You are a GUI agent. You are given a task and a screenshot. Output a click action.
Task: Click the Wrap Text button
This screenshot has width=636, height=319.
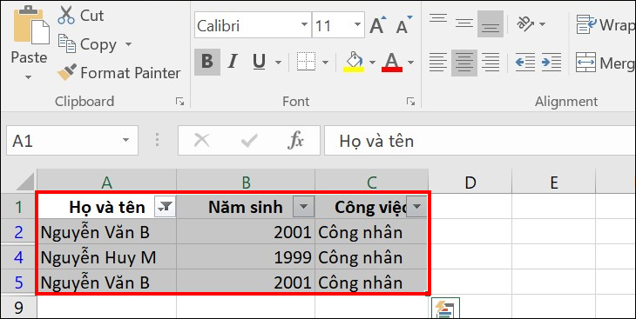click(x=606, y=24)
